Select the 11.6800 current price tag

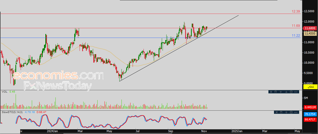point(310,28)
